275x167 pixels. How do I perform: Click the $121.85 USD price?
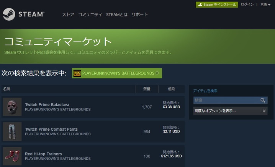point(171,156)
